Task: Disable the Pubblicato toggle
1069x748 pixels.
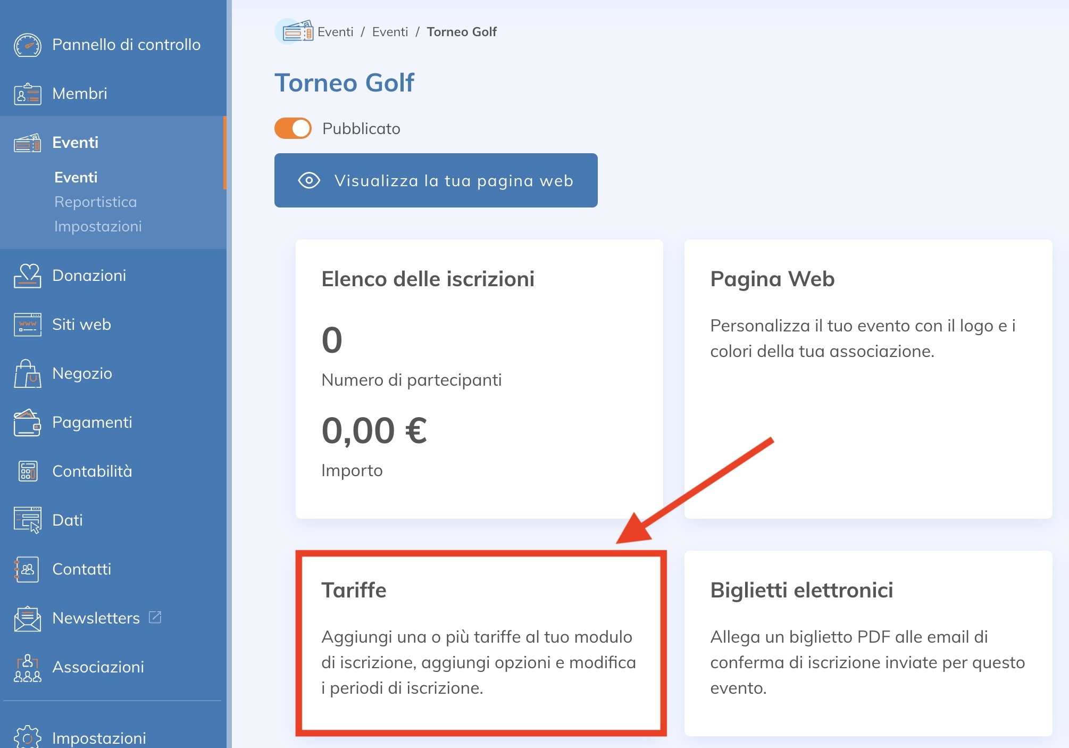Action: pyautogui.click(x=293, y=128)
